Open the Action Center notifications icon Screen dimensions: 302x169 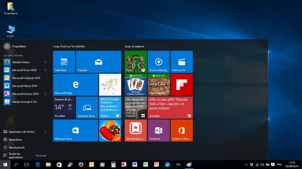(x=273, y=164)
